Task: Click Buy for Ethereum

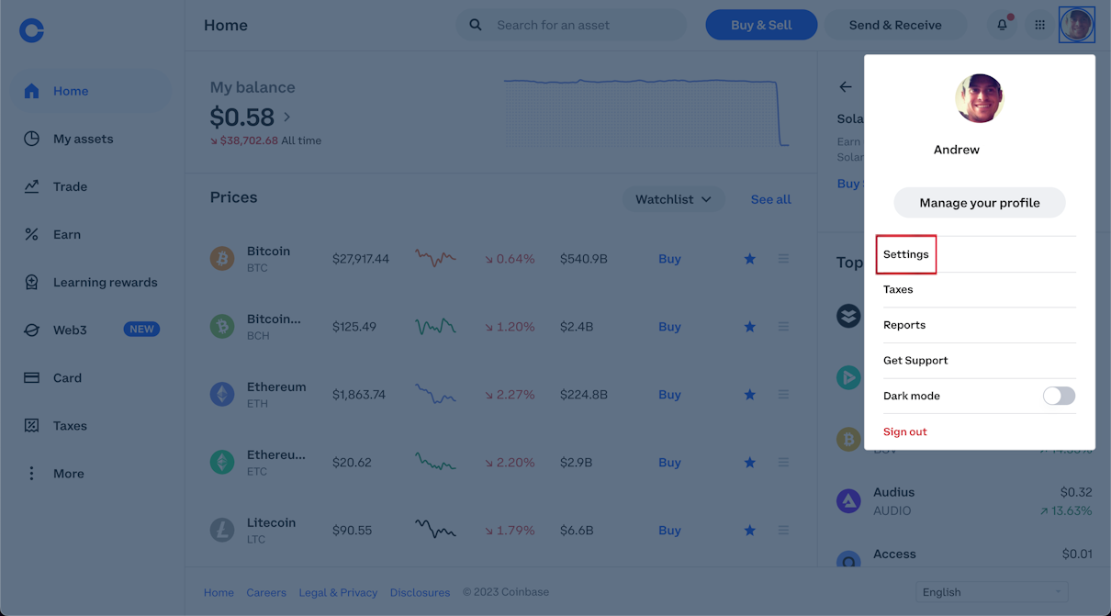Action: pyautogui.click(x=669, y=395)
